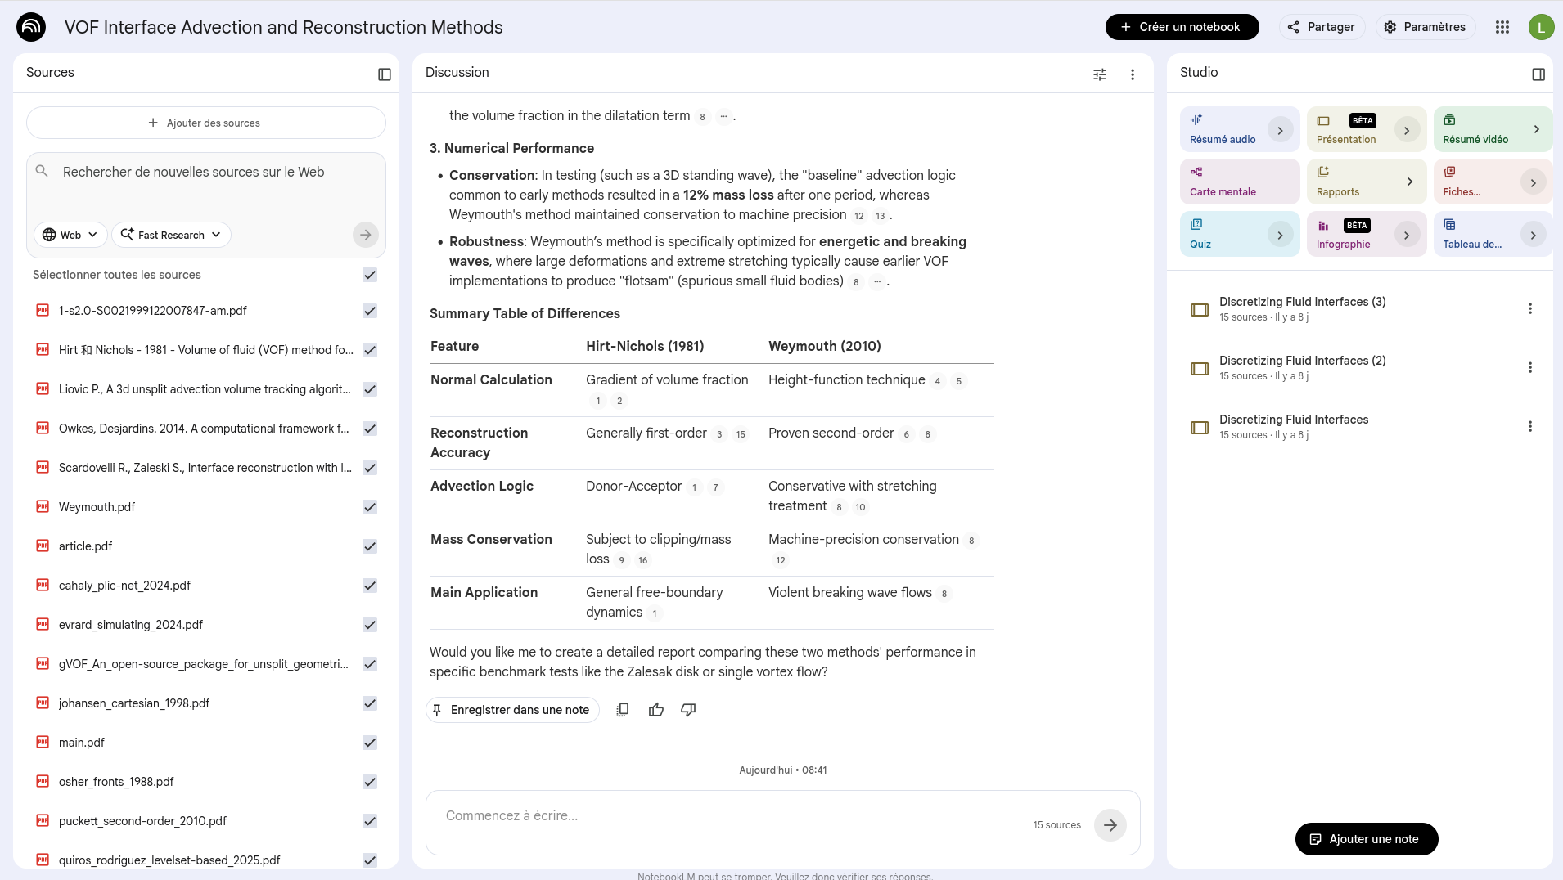The width and height of the screenshot is (1563, 880).
Task: Click the NotebookLM logo icon
Action: pos(31,27)
